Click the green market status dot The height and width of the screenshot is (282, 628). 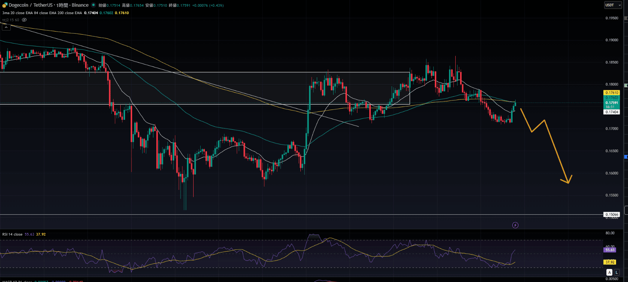93,5
